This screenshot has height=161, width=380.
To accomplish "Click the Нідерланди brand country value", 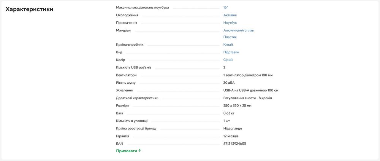I will point(233,129).
